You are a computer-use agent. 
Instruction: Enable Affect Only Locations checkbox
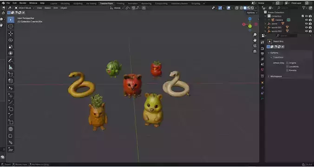pyautogui.click(x=288, y=67)
